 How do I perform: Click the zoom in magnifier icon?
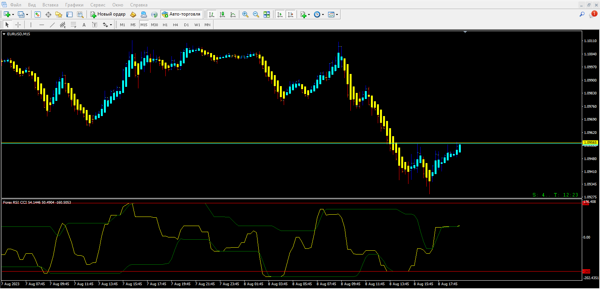coord(245,14)
